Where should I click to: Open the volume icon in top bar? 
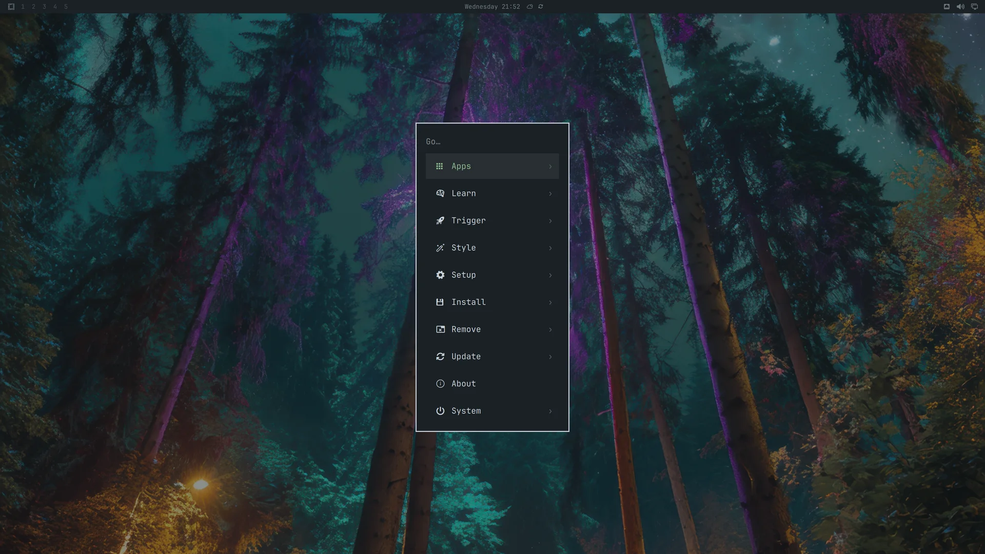tap(960, 7)
